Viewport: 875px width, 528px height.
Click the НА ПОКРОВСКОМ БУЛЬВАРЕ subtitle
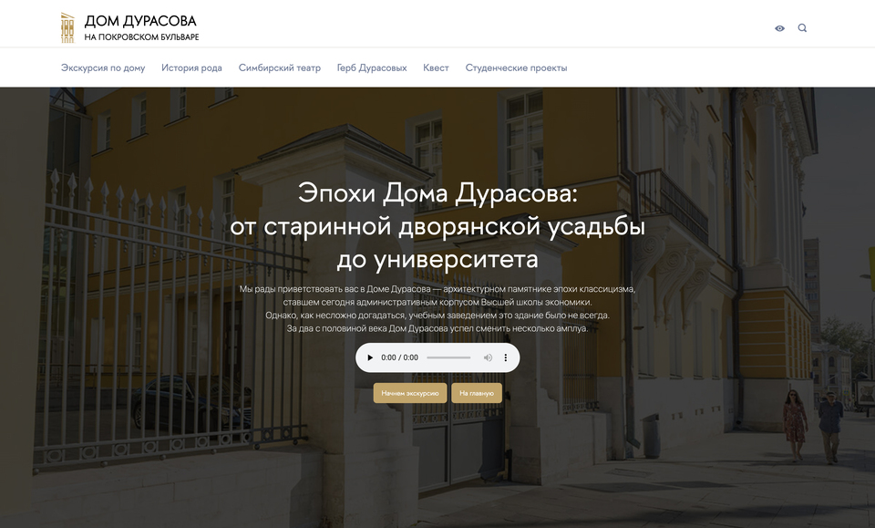[x=141, y=37]
